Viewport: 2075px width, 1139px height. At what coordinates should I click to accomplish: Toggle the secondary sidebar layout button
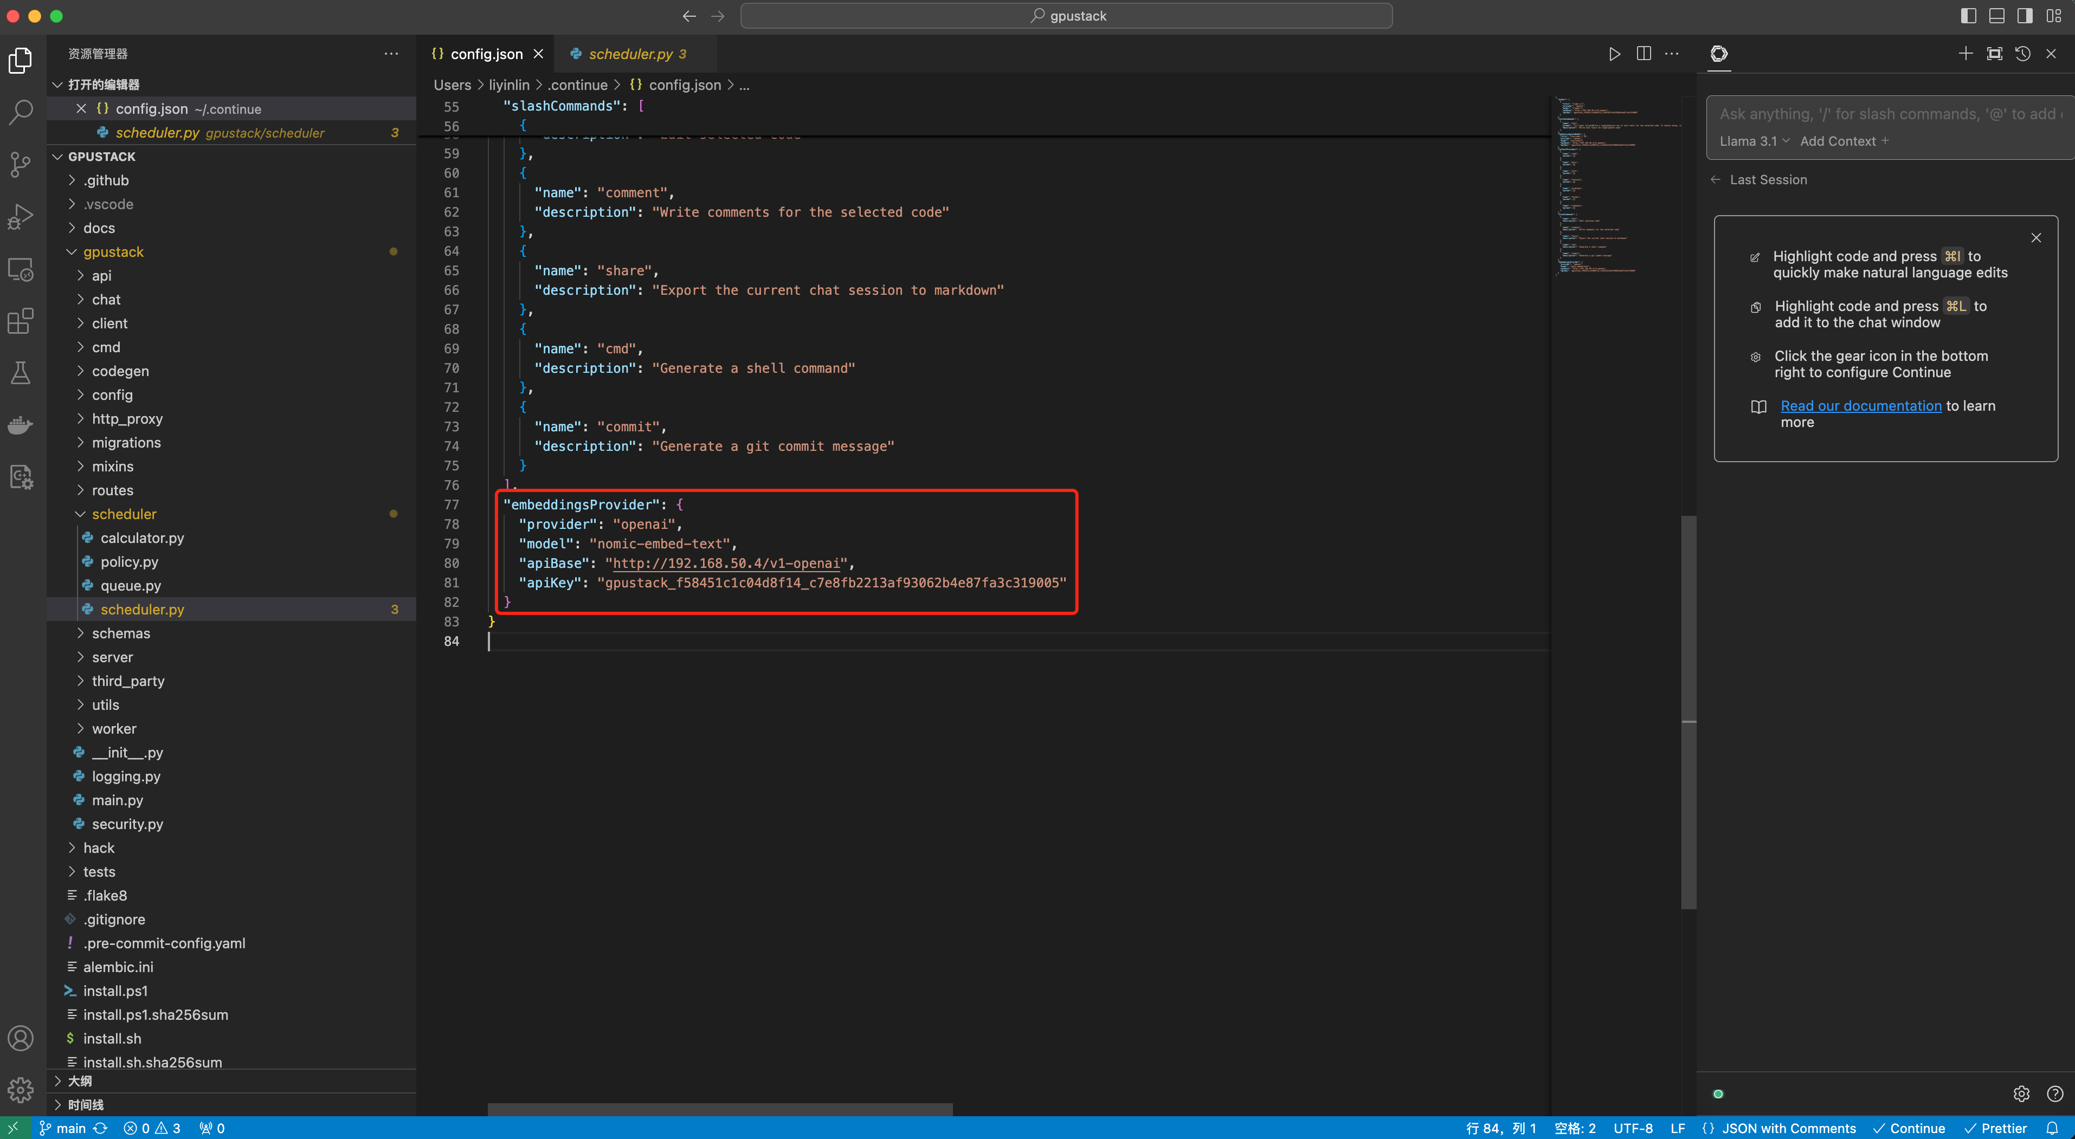pos(2025,16)
